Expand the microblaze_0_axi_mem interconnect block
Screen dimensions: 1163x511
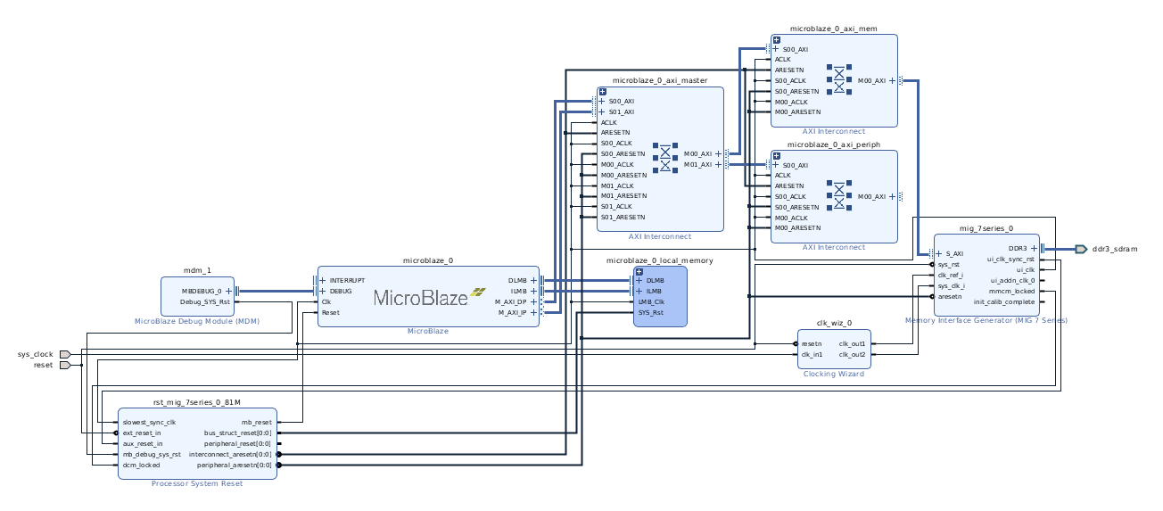click(776, 40)
